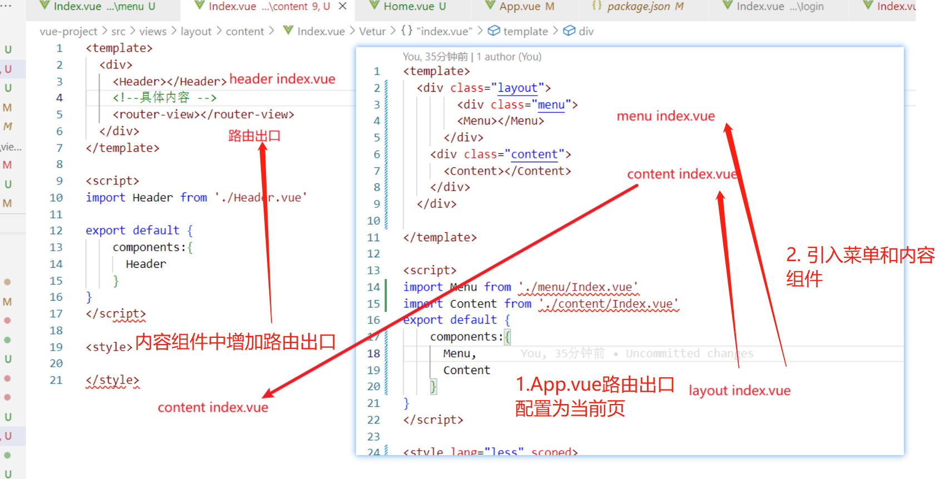Screen dimensions: 948x479
Task: Click the div cube icon in breadcrumb
Action: 569,31
